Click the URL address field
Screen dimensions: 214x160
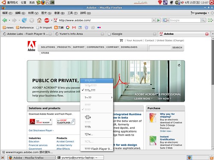[x=105, y=20]
